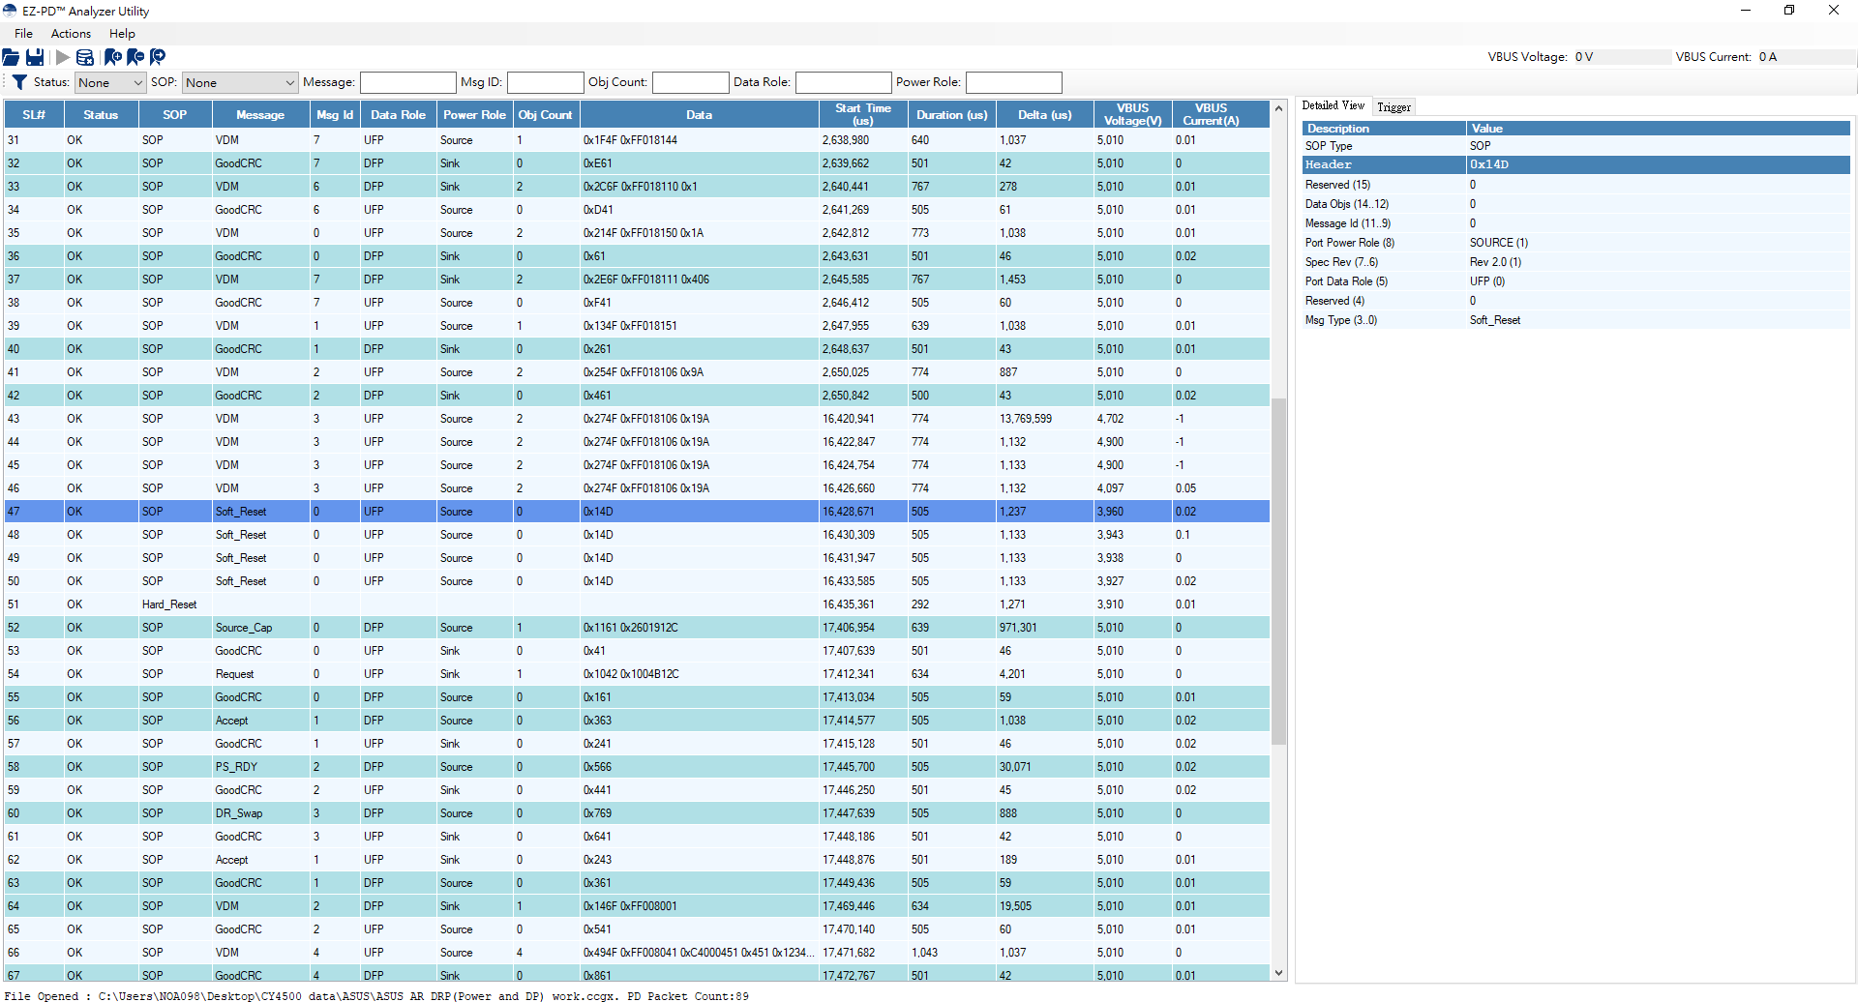Switch to the Trigger tab
This screenshot has width=1858, height=1002.
[1393, 107]
